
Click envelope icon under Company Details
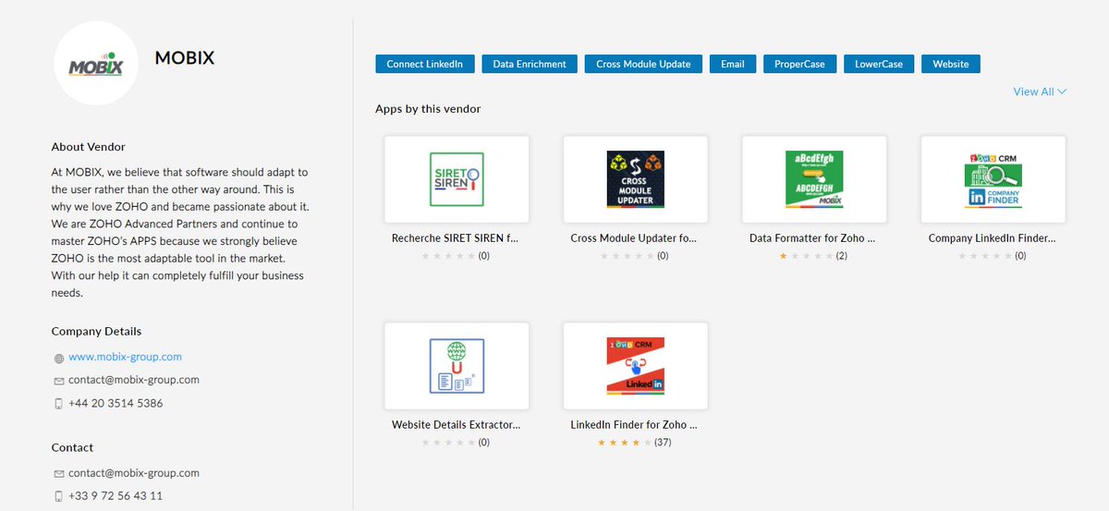59,381
